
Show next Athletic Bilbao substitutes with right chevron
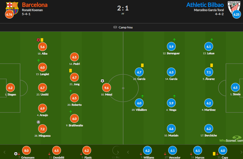click(241, 152)
